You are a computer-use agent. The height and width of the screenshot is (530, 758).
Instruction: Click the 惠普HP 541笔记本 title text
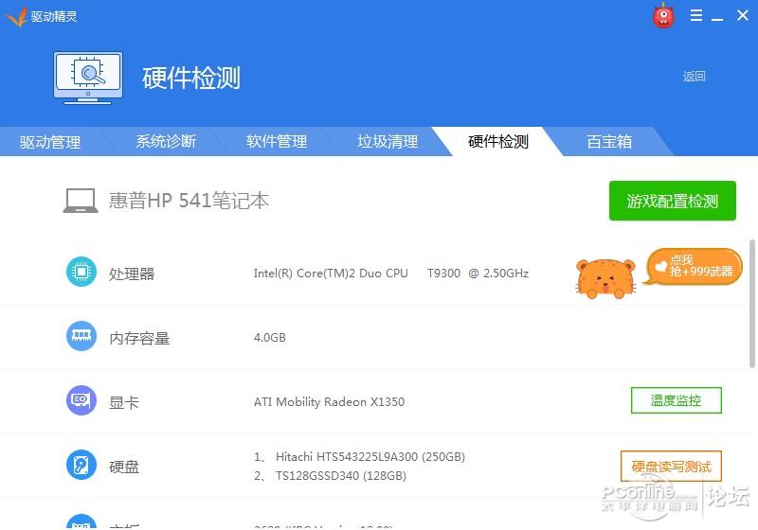pos(189,201)
